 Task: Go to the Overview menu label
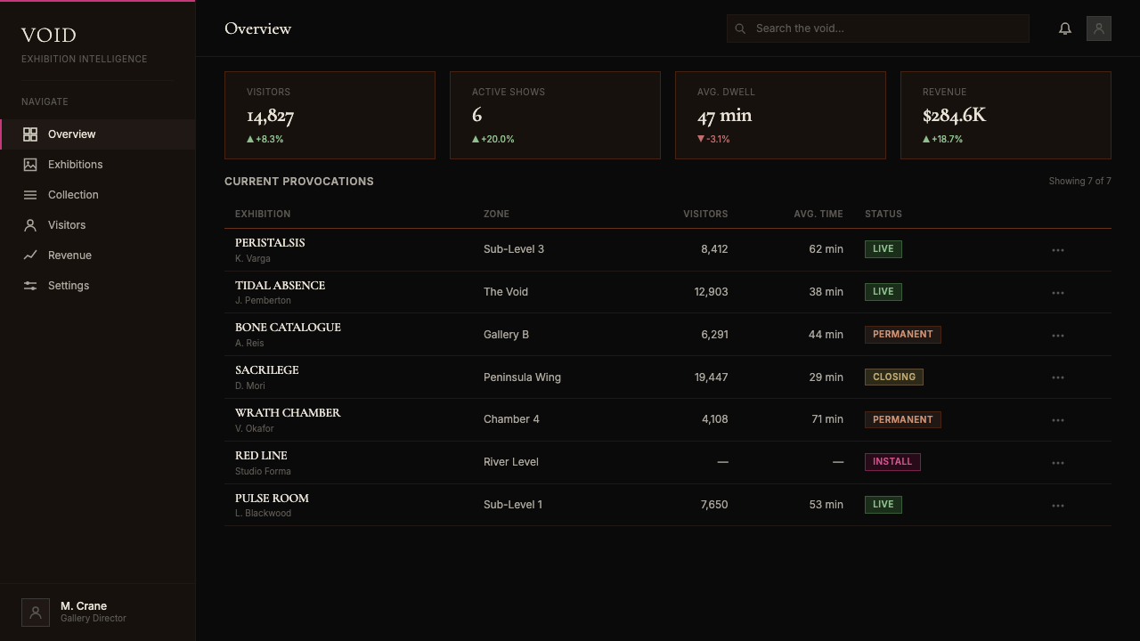(x=72, y=134)
